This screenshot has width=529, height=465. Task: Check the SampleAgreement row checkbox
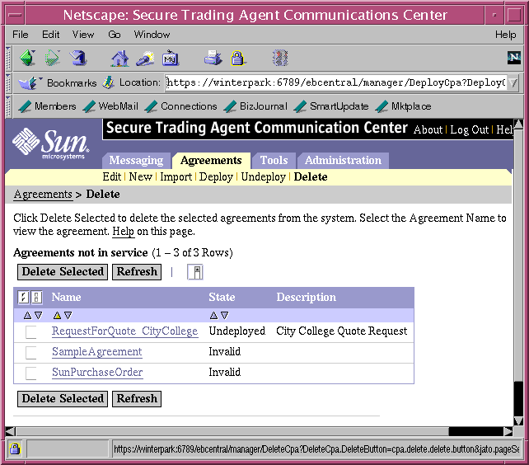(31, 353)
